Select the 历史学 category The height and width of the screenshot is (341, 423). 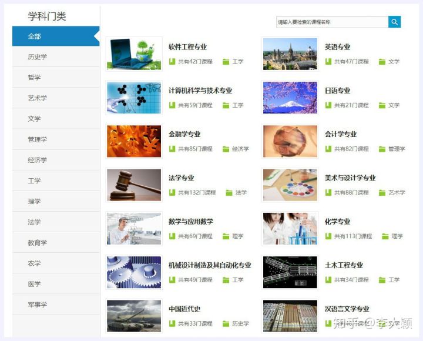[x=56, y=56]
